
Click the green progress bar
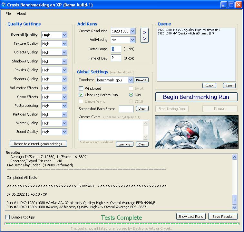tap(122, 224)
